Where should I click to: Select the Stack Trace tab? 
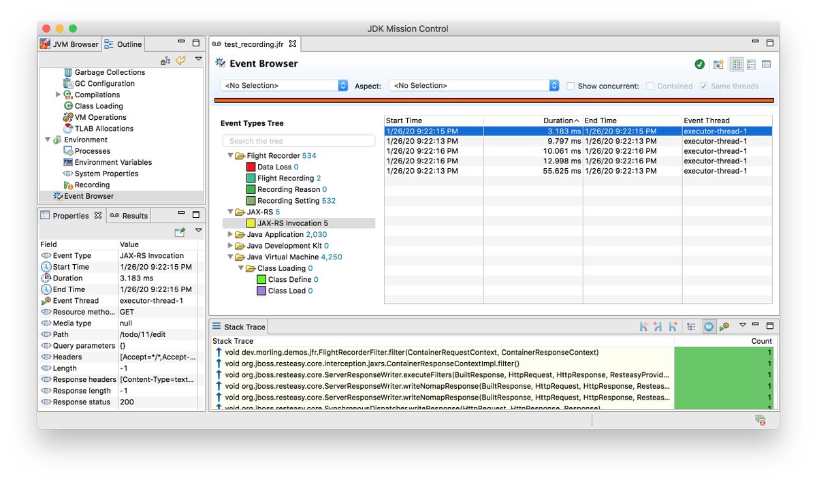pos(239,327)
